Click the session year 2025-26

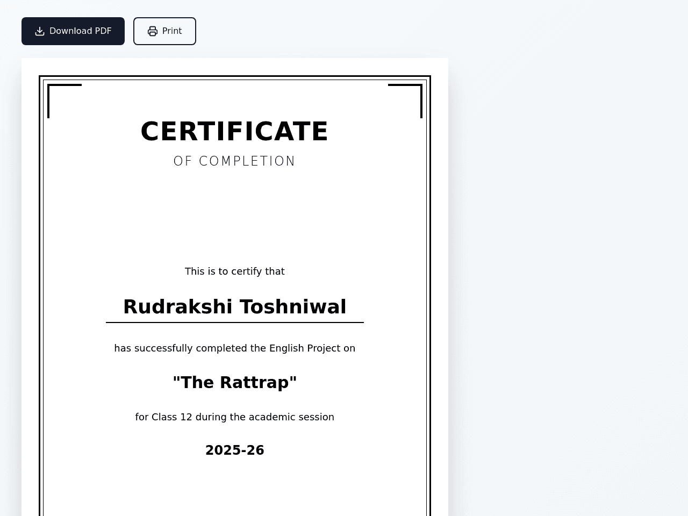(x=234, y=450)
